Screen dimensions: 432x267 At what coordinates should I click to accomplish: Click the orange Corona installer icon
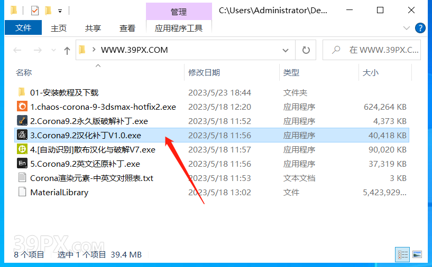[x=22, y=107]
